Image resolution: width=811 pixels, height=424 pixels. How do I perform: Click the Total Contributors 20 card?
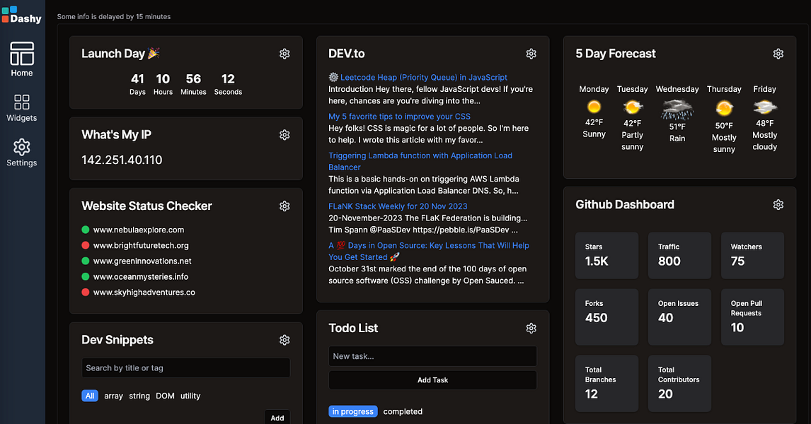pos(679,383)
